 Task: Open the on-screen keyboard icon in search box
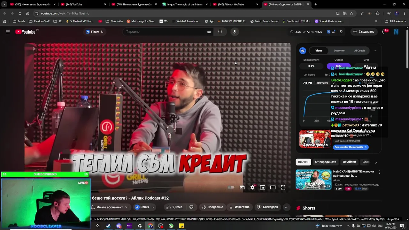[209, 32]
